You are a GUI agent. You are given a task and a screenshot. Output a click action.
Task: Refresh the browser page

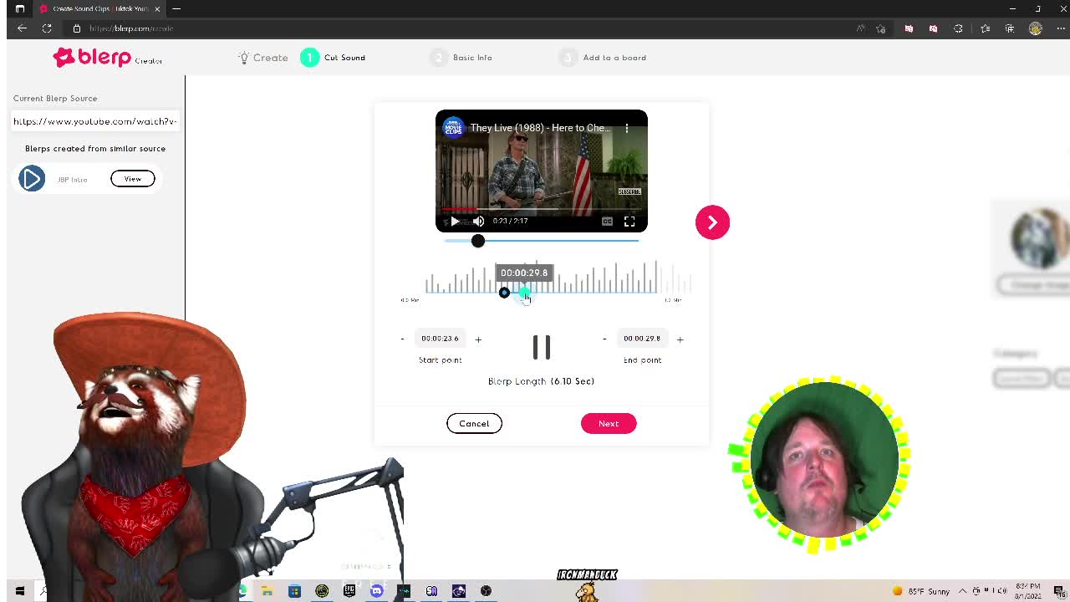(47, 28)
